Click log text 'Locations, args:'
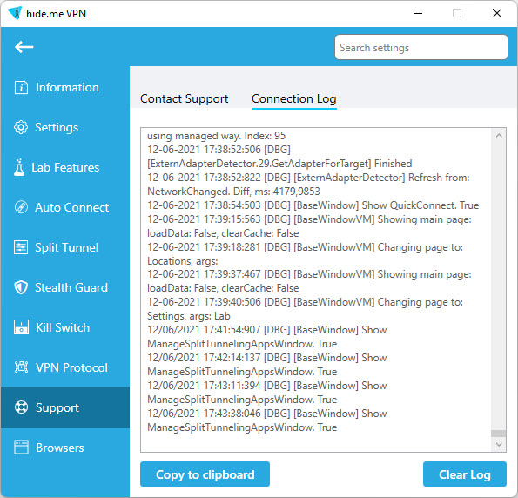The height and width of the screenshot is (498, 518). tap(183, 261)
